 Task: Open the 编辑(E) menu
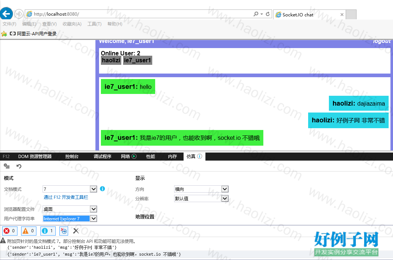pyautogui.click(x=29, y=24)
